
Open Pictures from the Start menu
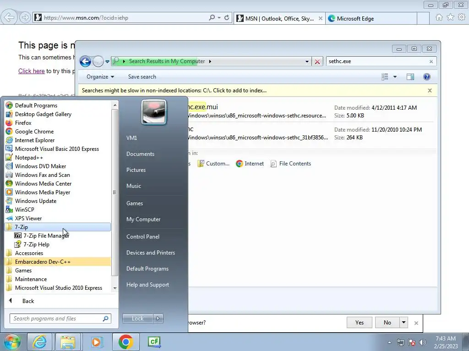click(136, 170)
